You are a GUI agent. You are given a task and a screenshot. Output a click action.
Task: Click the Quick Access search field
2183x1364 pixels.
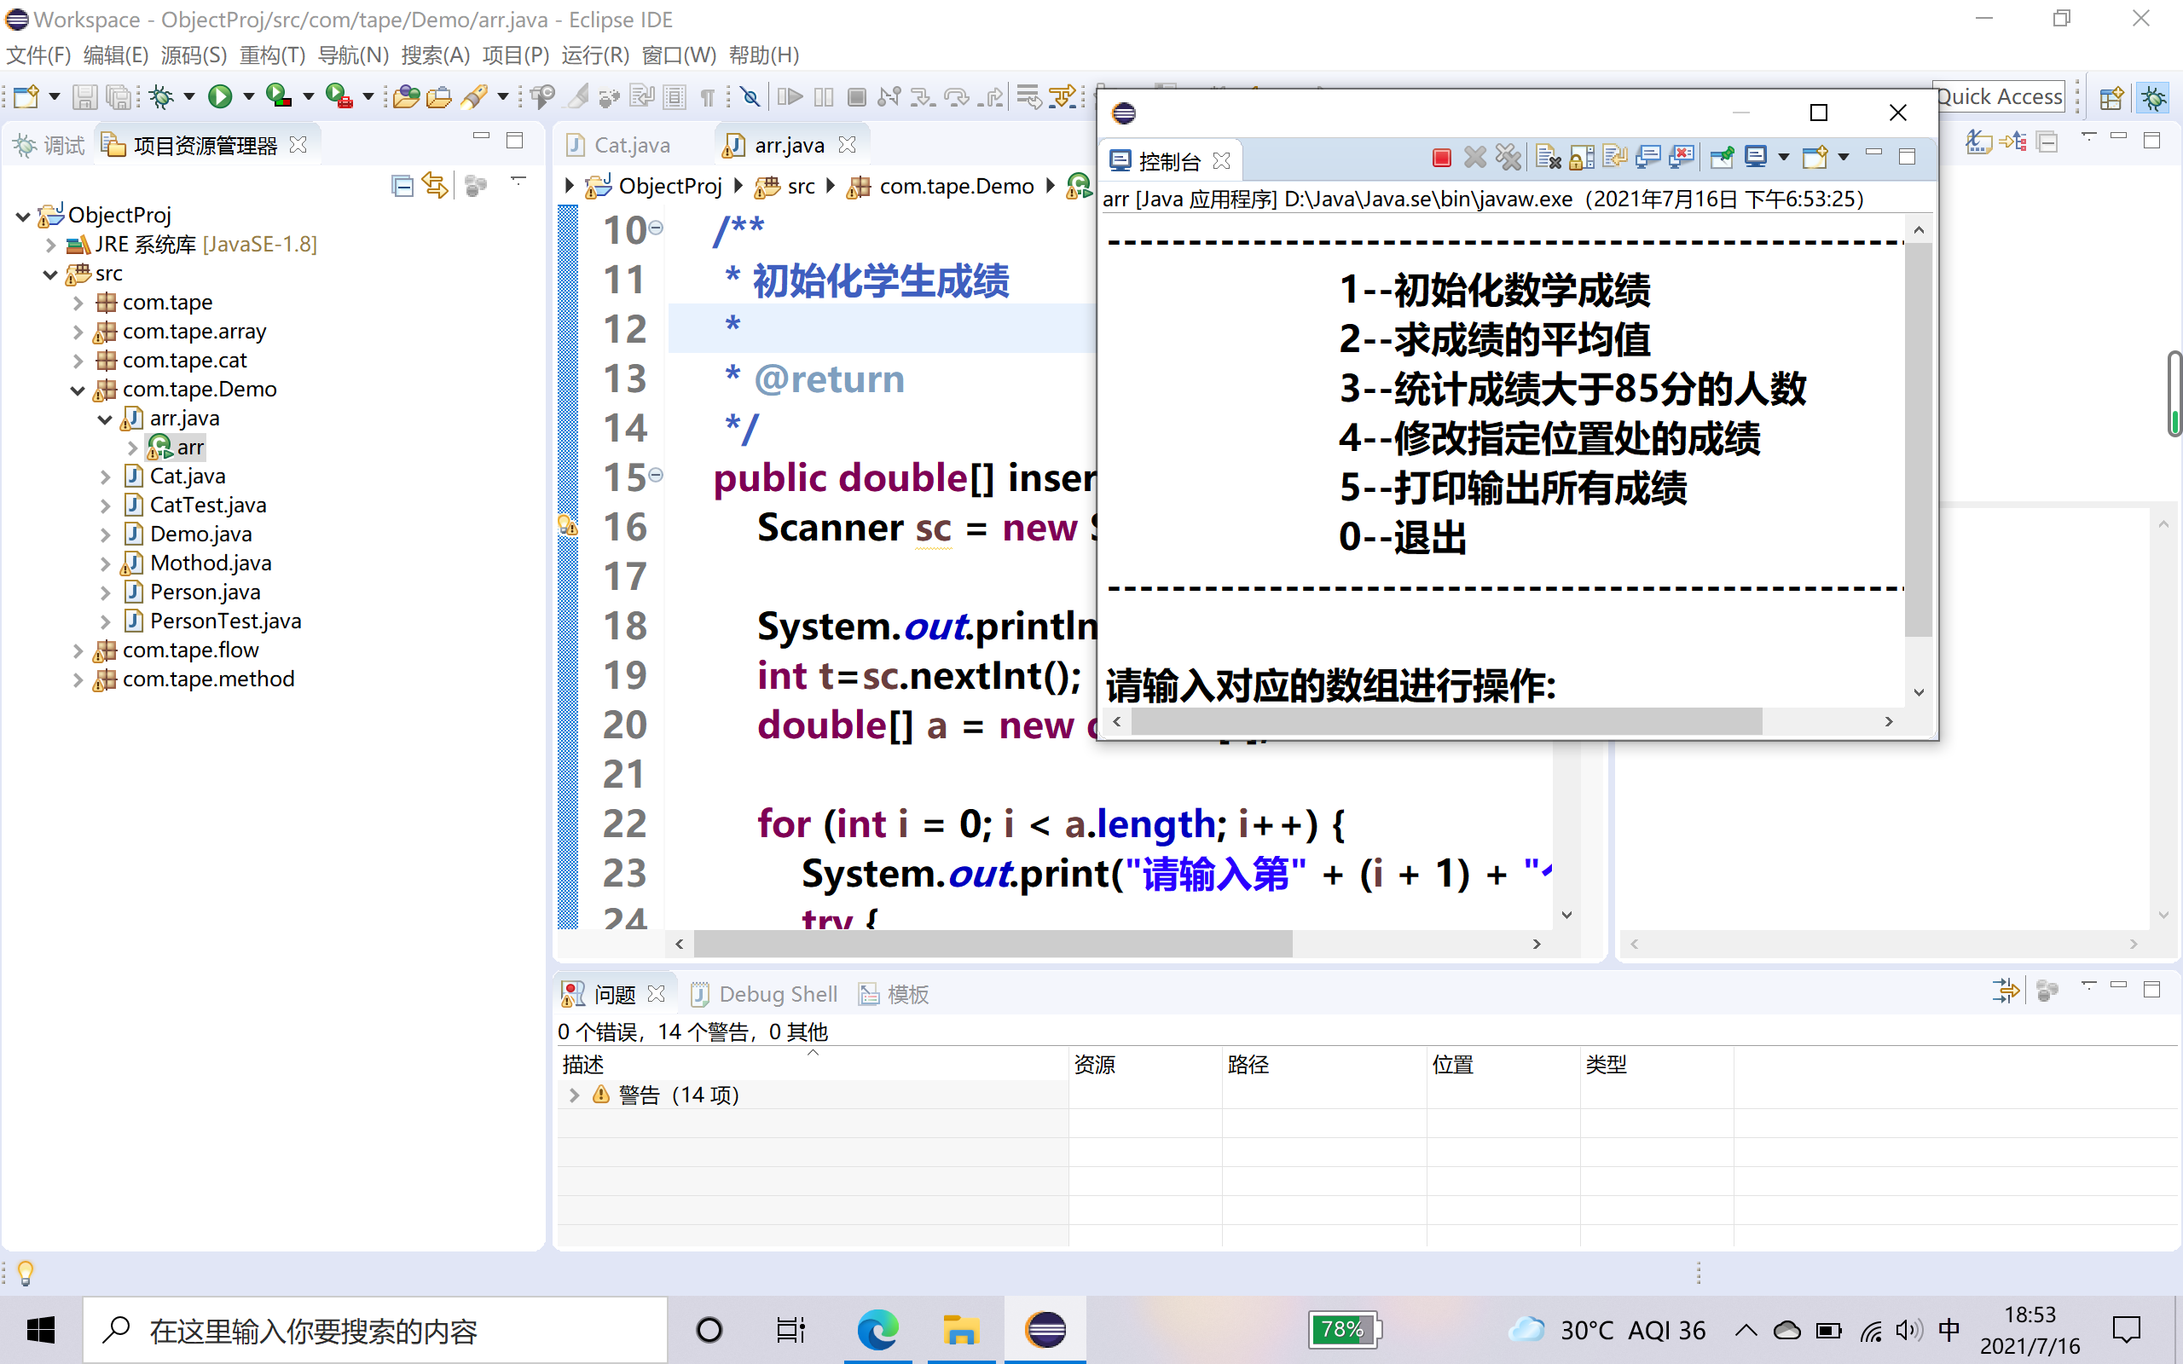click(x=1999, y=95)
